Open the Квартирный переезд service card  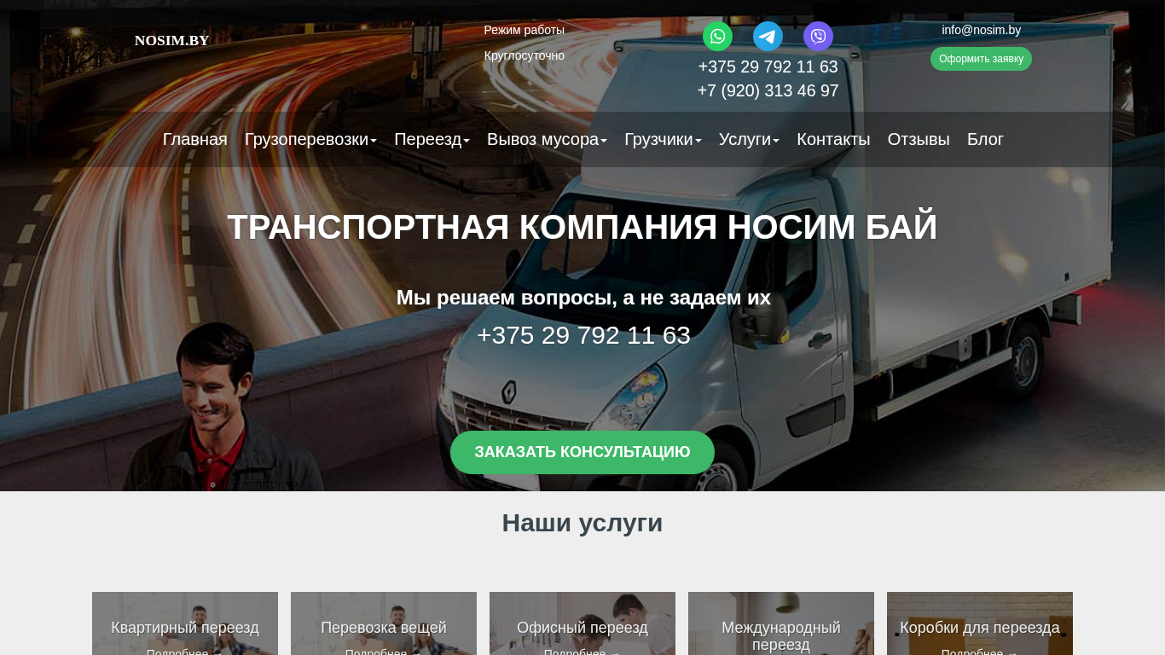(185, 623)
